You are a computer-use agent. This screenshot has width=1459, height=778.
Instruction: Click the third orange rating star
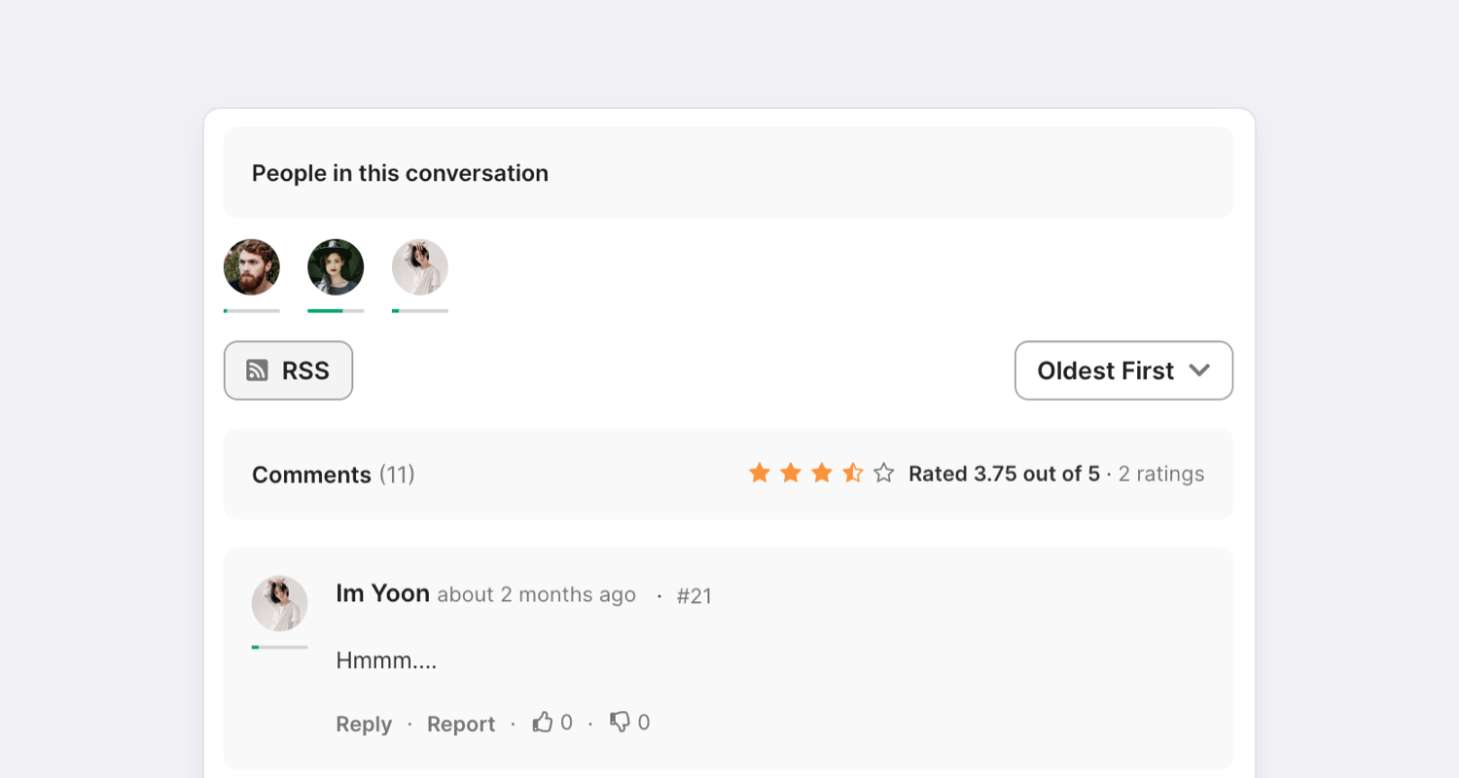point(822,473)
